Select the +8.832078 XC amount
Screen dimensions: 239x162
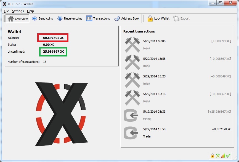[222, 129]
